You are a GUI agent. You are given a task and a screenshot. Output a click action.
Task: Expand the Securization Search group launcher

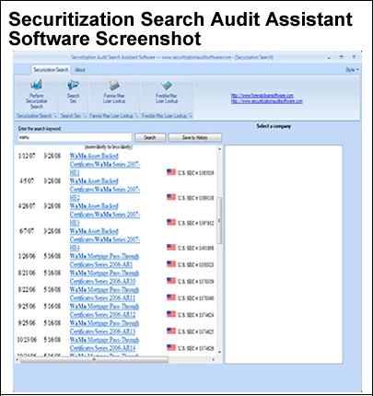tap(55, 116)
